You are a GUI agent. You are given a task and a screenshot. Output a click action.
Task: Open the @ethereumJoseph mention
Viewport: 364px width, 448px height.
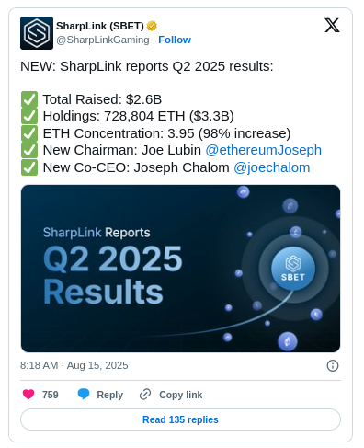[263, 150]
